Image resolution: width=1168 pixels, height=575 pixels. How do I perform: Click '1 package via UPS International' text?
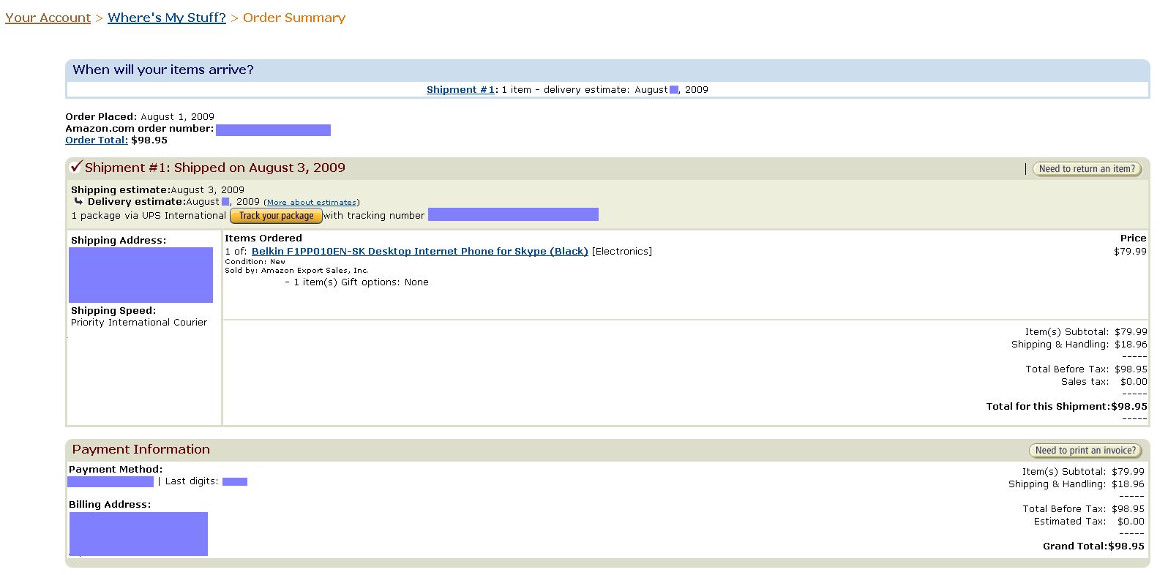coord(149,216)
